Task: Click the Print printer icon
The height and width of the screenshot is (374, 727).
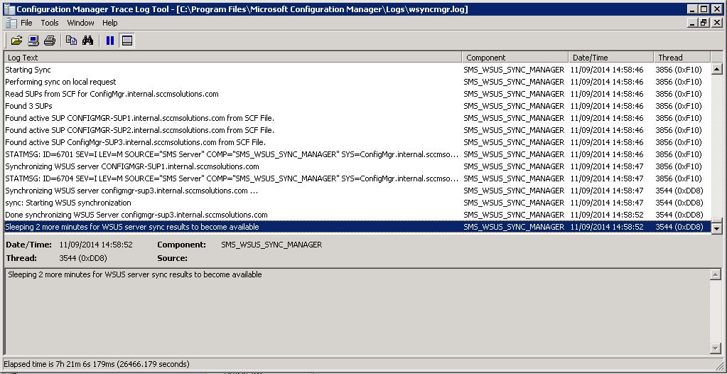Action: click(x=50, y=41)
